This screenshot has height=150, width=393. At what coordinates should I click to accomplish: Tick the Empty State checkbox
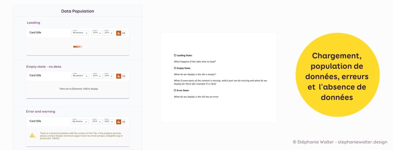[x=175, y=68]
